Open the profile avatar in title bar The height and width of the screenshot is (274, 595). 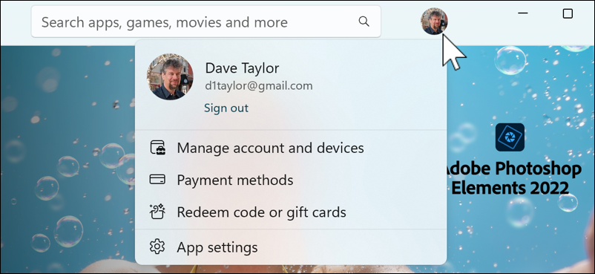[434, 22]
